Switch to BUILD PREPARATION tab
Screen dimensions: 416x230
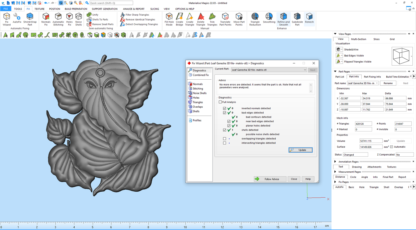(x=76, y=9)
